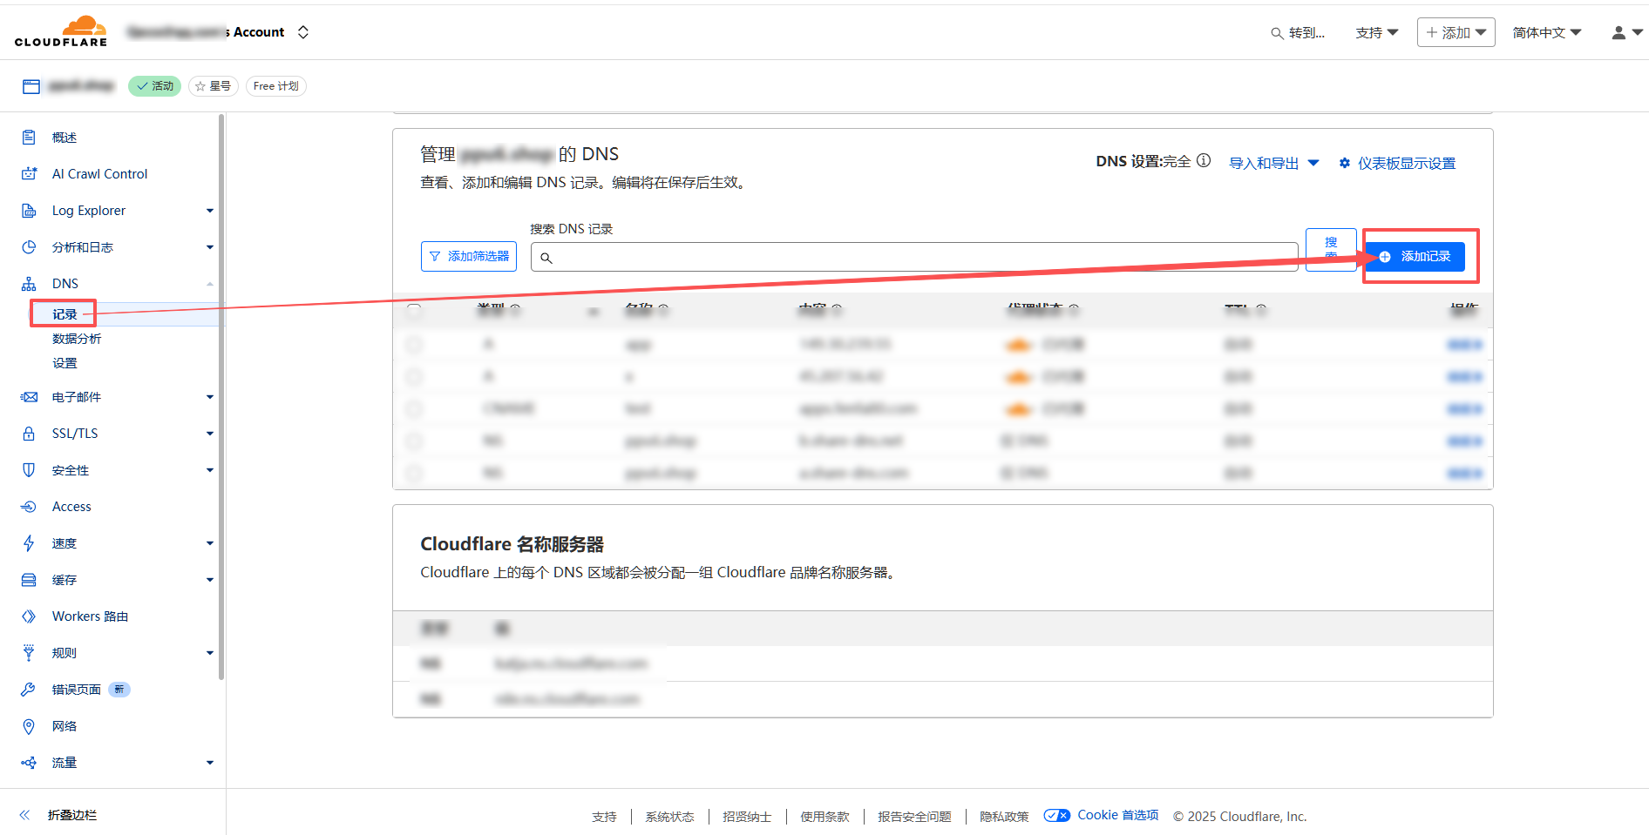Click the 添加记录 button
1649x835 pixels.
[1415, 257]
